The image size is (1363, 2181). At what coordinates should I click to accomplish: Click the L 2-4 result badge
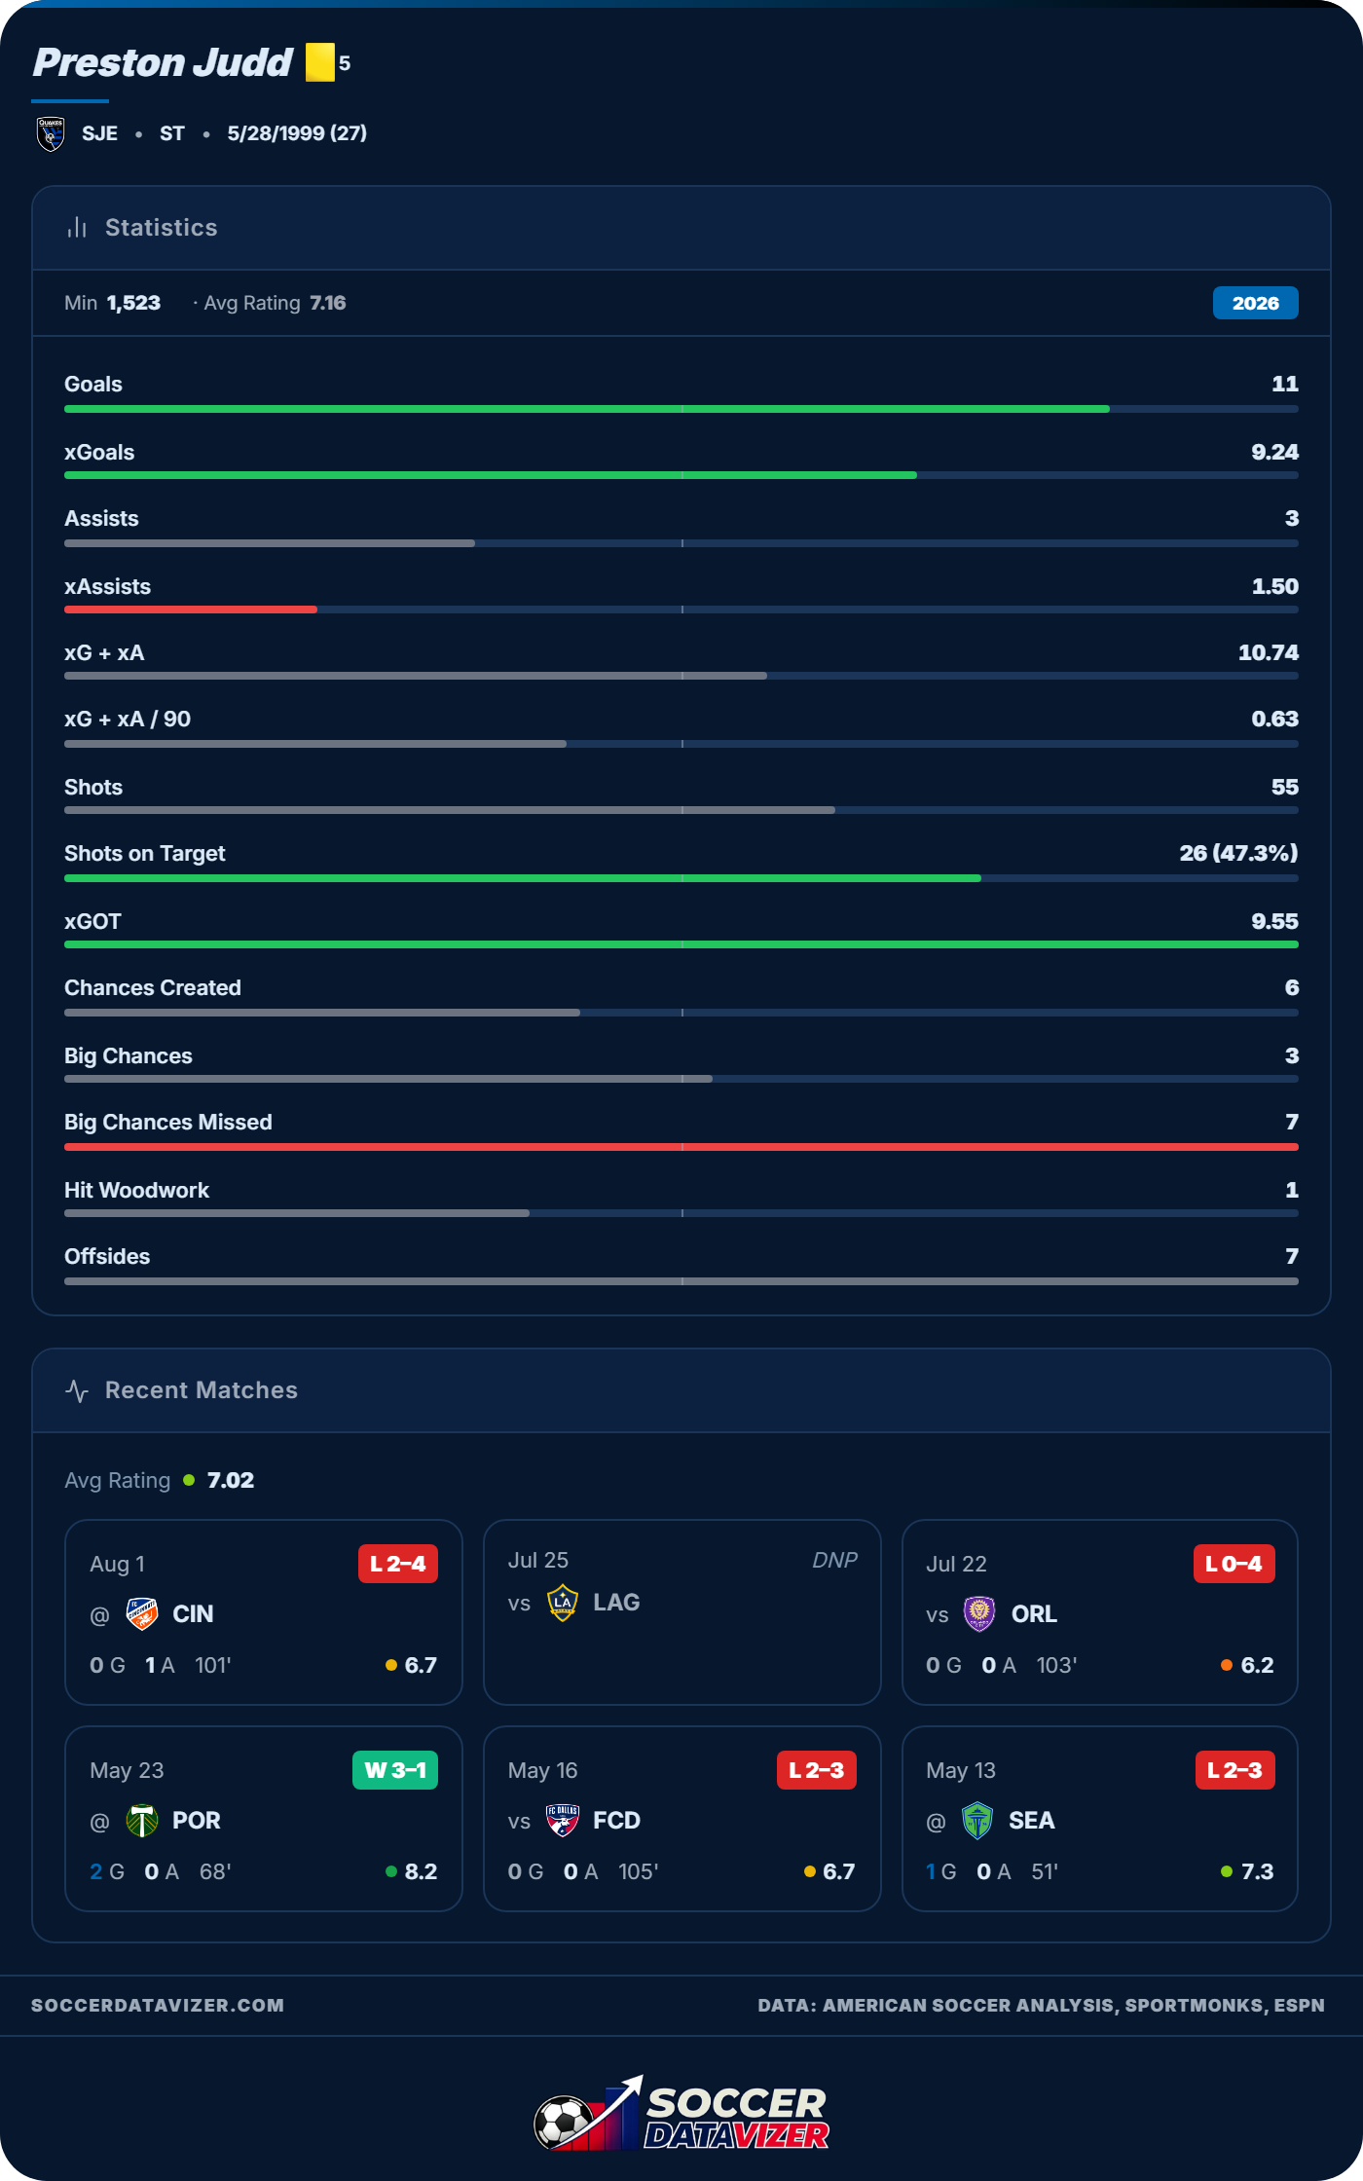click(x=397, y=1564)
